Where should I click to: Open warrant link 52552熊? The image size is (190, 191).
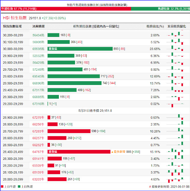pos(39,56)
